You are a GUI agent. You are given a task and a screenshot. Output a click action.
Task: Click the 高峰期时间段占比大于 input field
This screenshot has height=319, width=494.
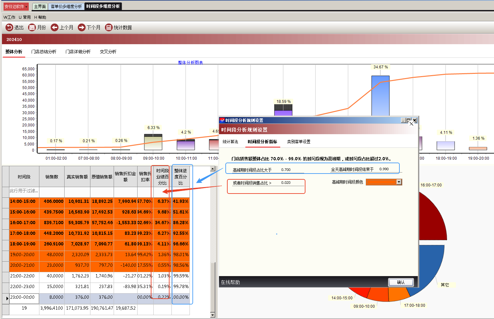pos(292,170)
